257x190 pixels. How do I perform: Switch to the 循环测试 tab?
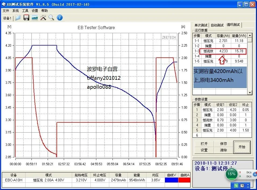233,25
